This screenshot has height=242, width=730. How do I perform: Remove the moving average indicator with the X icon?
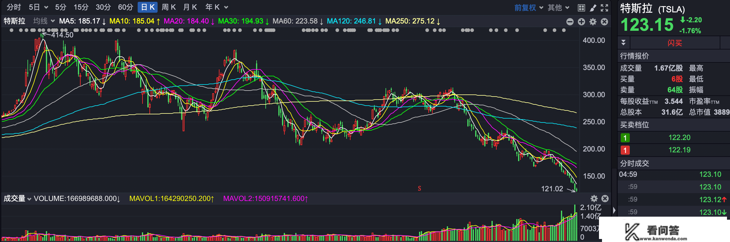(604, 22)
